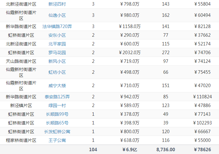Open the 虹纺小区 community link
The image size is (219, 154).
tap(57, 72)
